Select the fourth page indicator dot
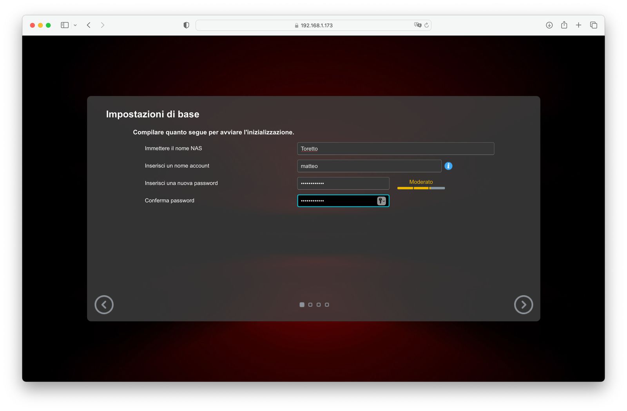The image size is (627, 411). pyautogui.click(x=327, y=305)
